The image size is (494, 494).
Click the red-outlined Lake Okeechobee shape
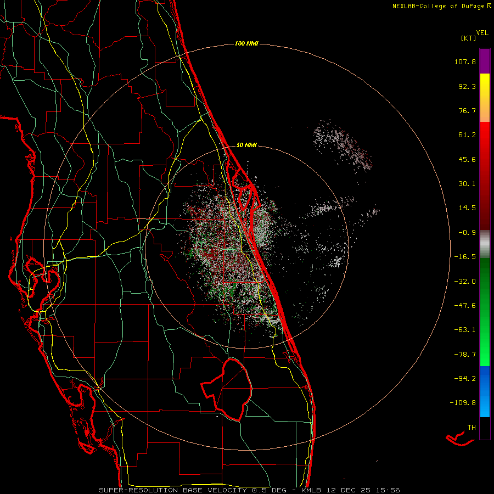(227, 389)
